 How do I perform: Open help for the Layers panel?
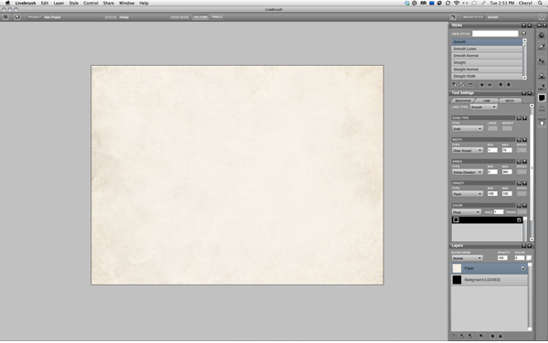(523, 246)
